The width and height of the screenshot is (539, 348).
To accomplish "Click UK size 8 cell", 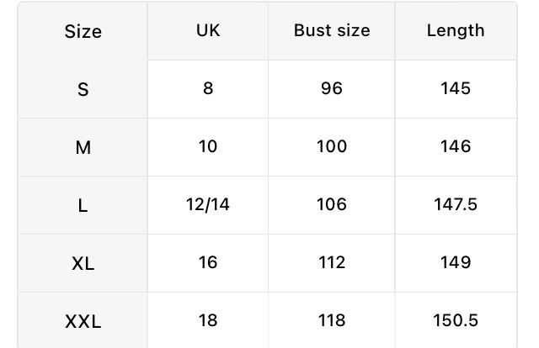I will 207,88.
